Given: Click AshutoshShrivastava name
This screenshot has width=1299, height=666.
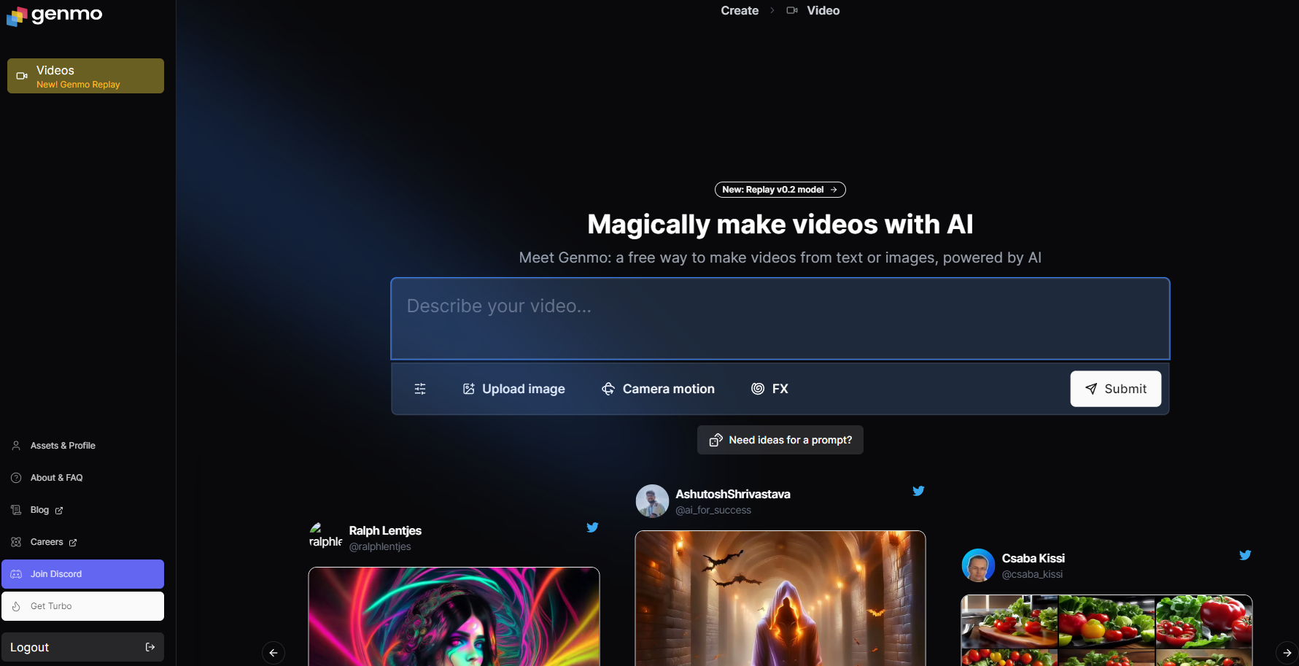Looking at the screenshot, I should pos(733,494).
